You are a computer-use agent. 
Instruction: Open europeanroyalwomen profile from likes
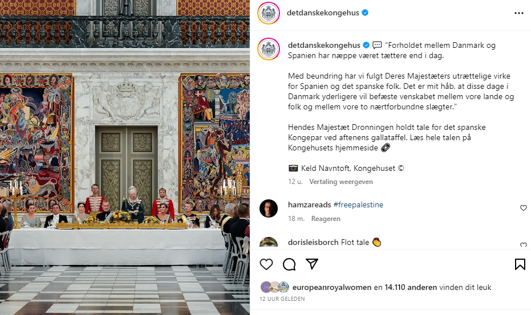coord(332,287)
